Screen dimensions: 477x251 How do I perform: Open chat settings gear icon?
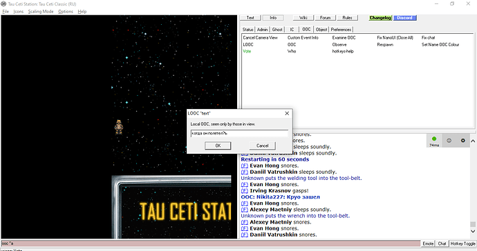[x=462, y=141]
